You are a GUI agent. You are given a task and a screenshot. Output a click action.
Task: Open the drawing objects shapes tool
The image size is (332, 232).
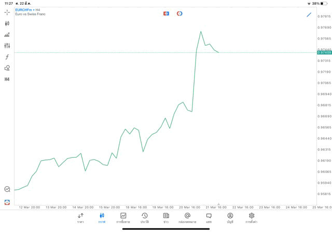click(7, 68)
